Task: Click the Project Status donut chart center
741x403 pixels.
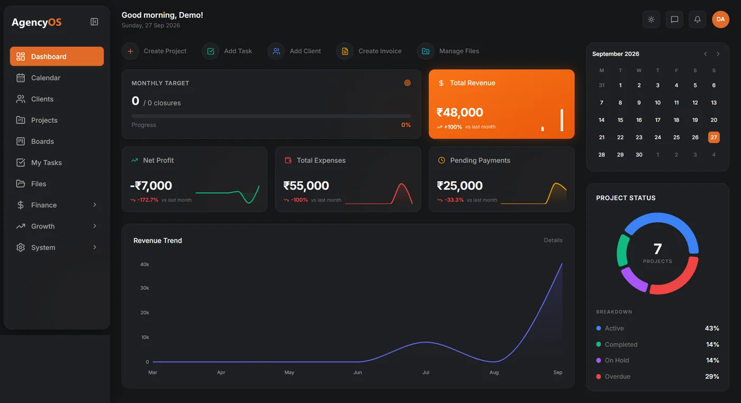Action: pos(658,253)
